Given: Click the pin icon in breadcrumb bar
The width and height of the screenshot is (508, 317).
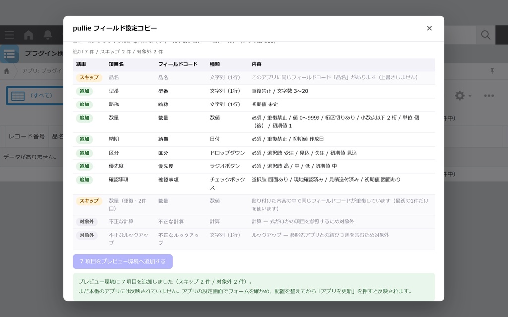Looking at the screenshot, I should pos(492,71).
